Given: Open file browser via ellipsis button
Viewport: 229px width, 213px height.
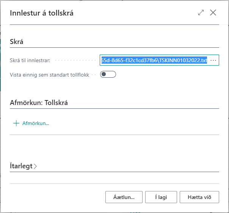Looking at the screenshot, I should 213,60.
